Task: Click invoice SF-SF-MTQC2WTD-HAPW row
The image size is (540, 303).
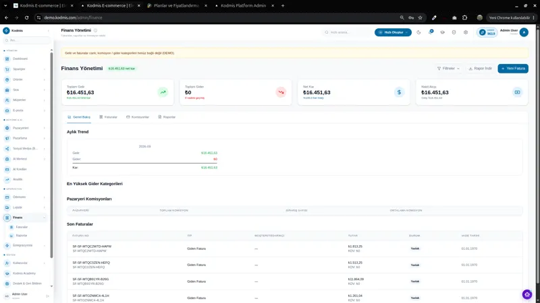Action: [295, 248]
